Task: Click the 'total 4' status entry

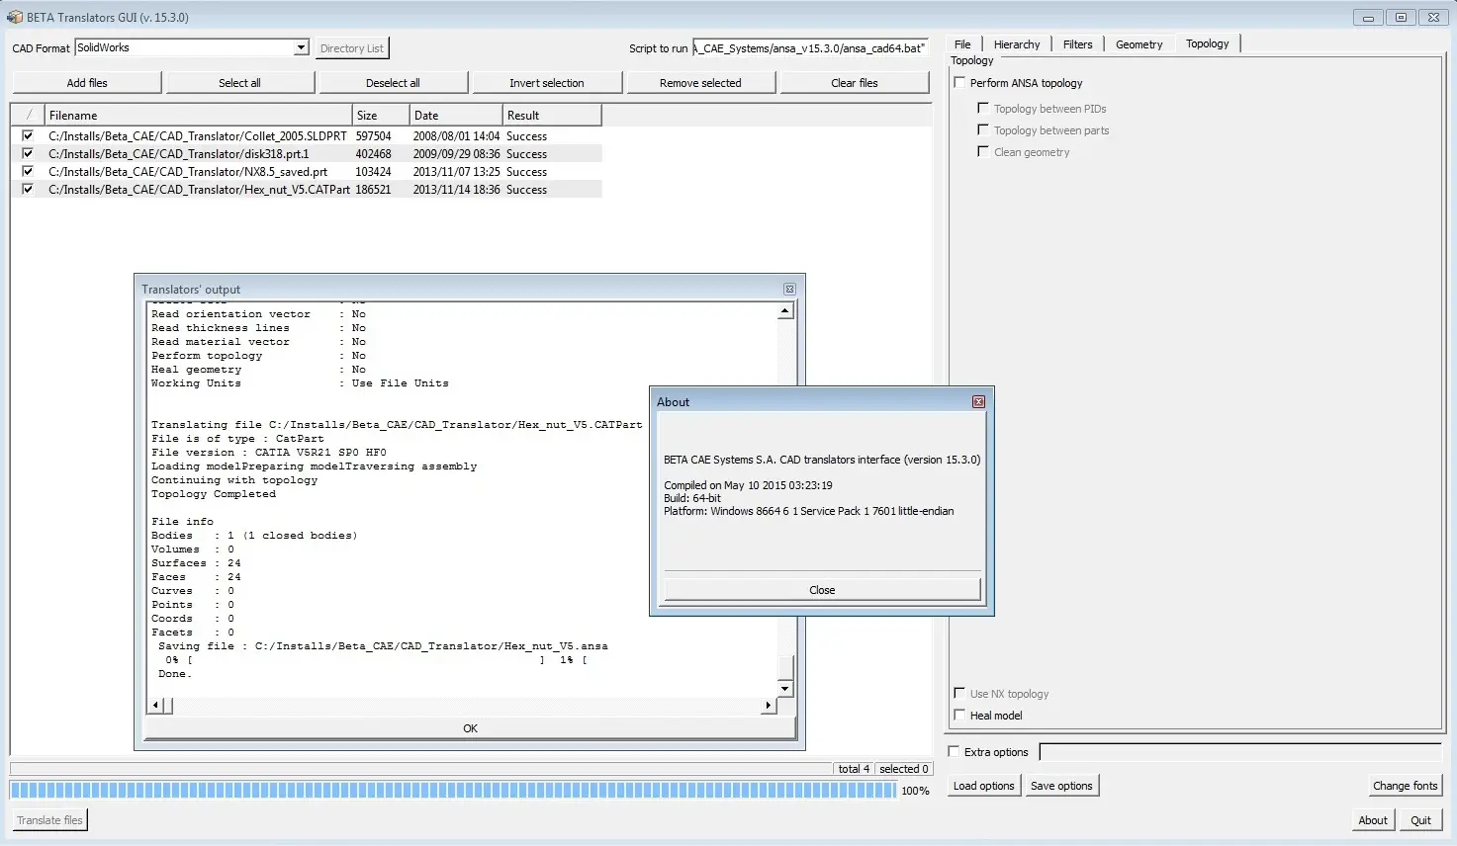Action: [x=854, y=769]
